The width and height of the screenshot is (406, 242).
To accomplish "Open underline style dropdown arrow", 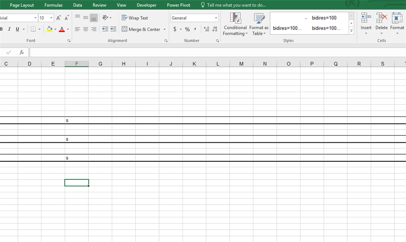I will pyautogui.click(x=23, y=29).
